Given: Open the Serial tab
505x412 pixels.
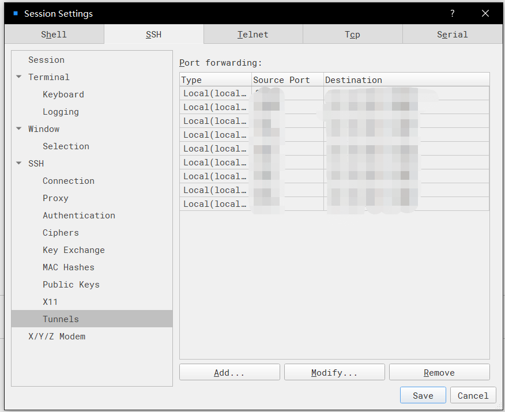Looking at the screenshot, I should click(x=452, y=34).
